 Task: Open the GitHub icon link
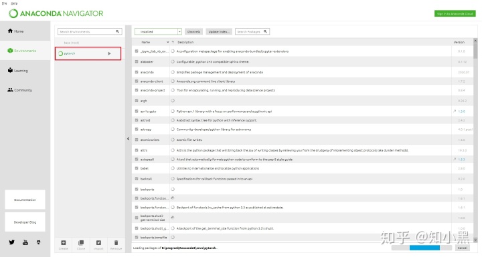(38, 242)
